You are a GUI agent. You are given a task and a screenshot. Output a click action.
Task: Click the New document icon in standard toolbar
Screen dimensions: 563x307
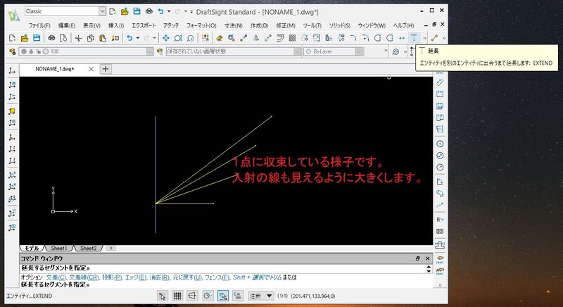pos(12,38)
